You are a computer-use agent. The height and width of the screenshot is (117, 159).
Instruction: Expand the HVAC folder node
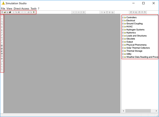point(123,27)
